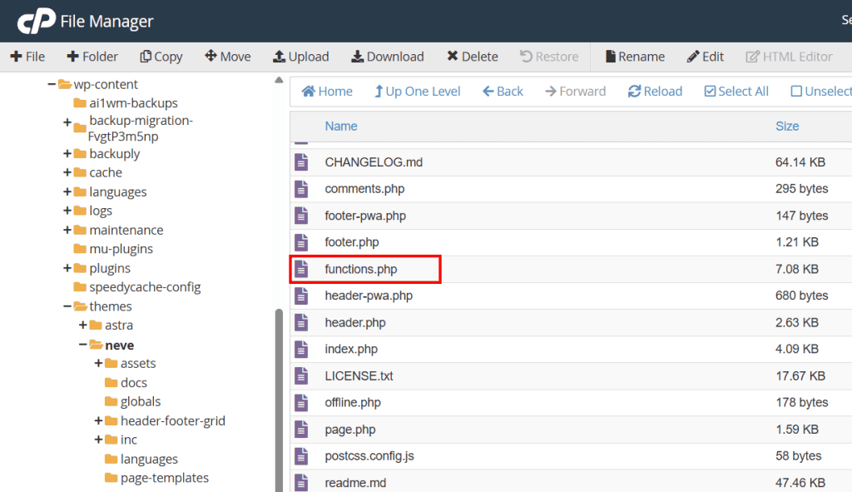Screen dimensions: 852x492
Task: Expand the plugins folder
Action: (67, 268)
